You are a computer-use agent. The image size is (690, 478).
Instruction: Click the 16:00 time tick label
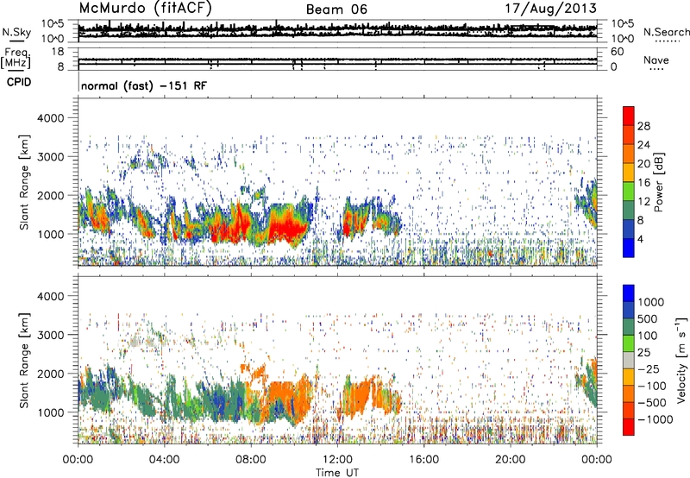point(423,460)
